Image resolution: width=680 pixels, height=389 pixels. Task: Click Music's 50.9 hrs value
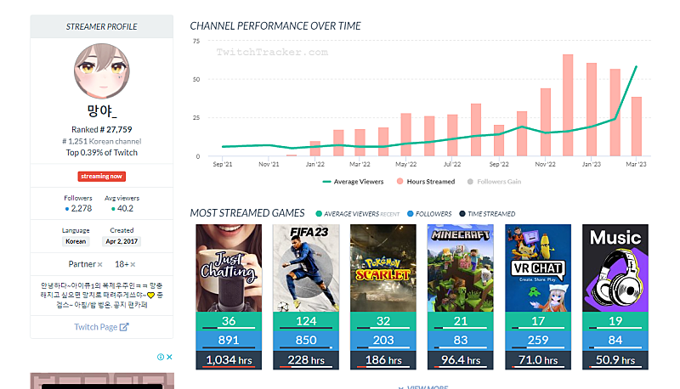coord(615,360)
